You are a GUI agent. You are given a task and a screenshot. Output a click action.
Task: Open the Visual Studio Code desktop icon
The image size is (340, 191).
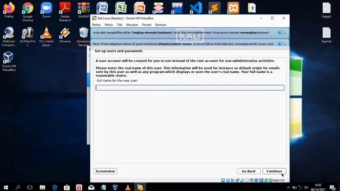click(196, 8)
